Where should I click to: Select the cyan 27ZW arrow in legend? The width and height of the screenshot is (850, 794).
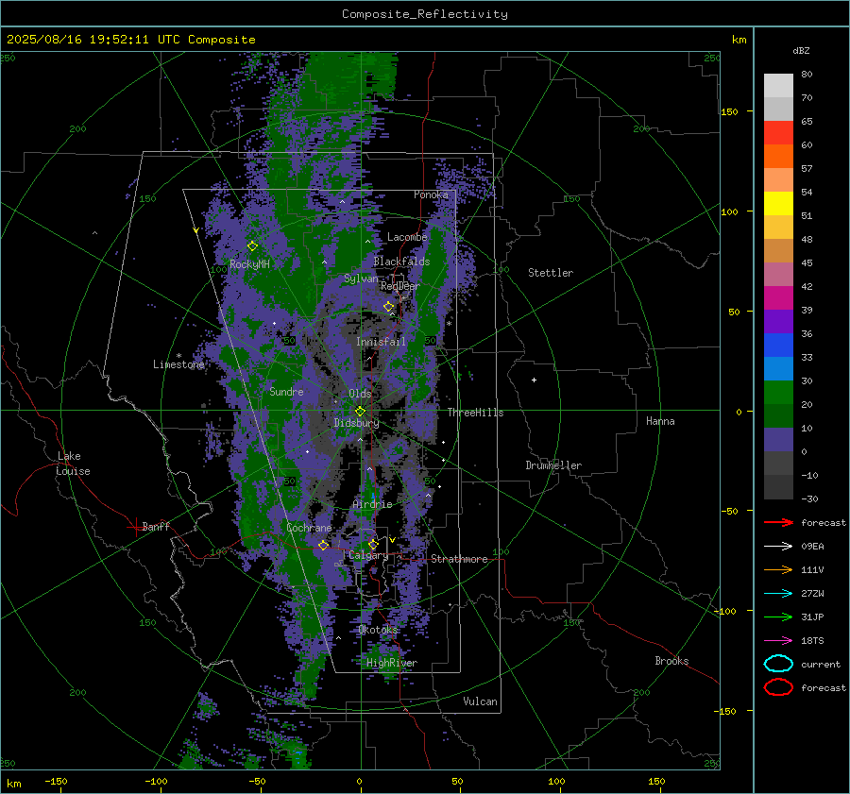(x=778, y=594)
